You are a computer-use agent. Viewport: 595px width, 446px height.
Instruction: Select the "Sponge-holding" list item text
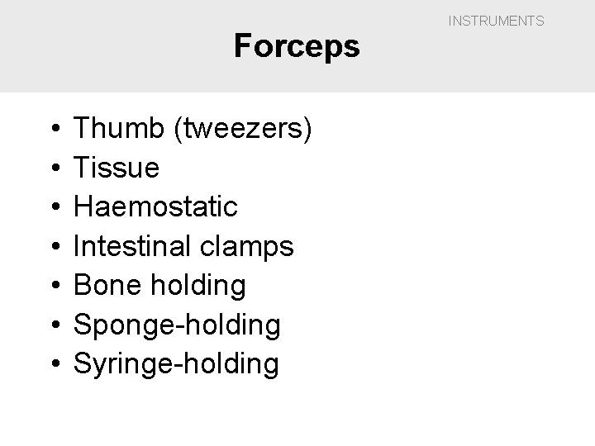(x=178, y=325)
